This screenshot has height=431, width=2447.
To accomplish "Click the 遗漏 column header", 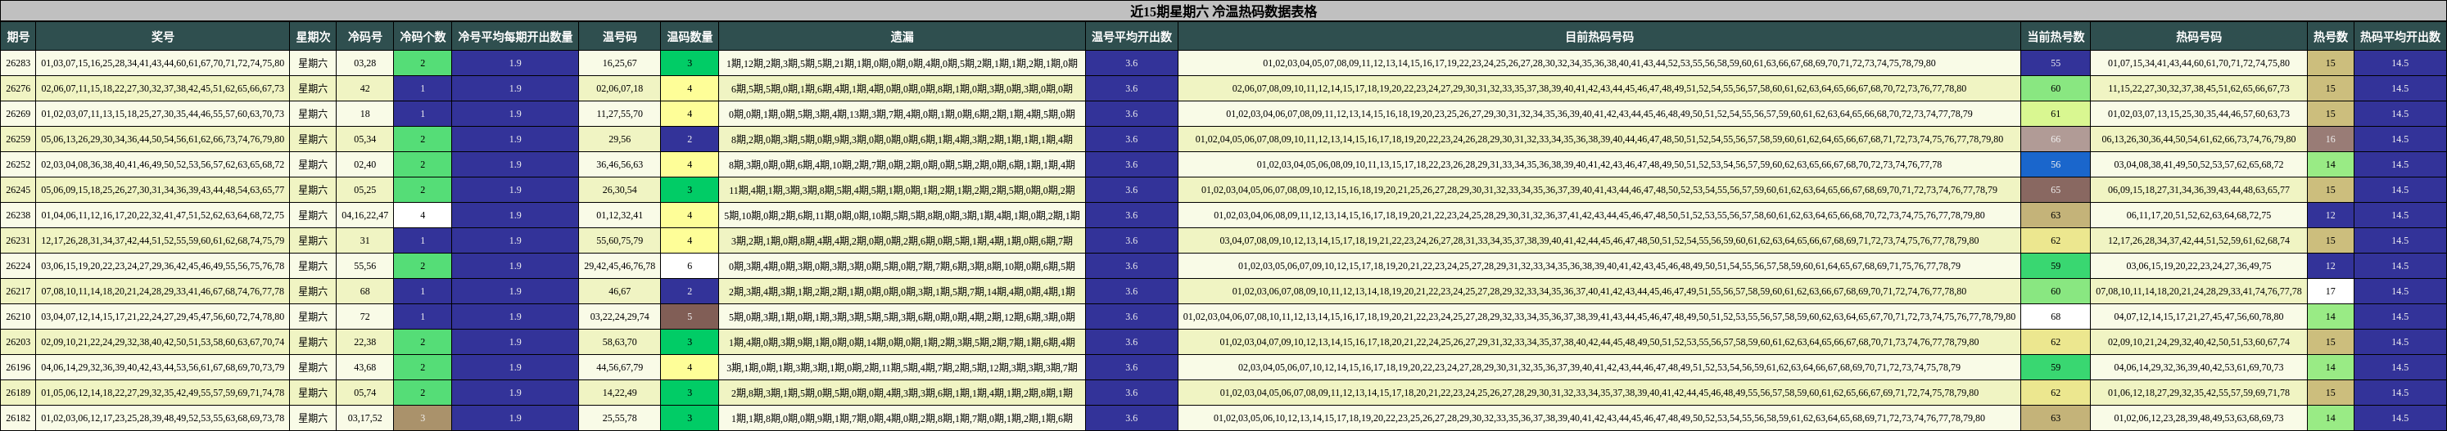I will [x=902, y=37].
